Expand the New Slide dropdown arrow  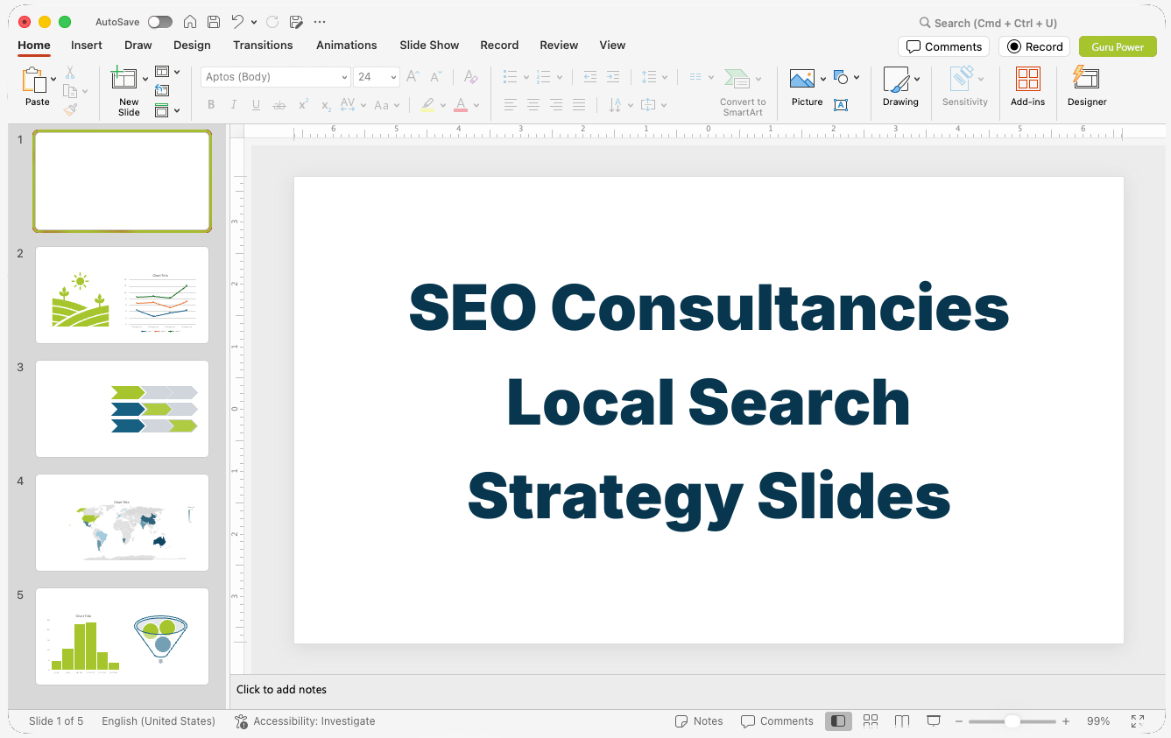[145, 79]
